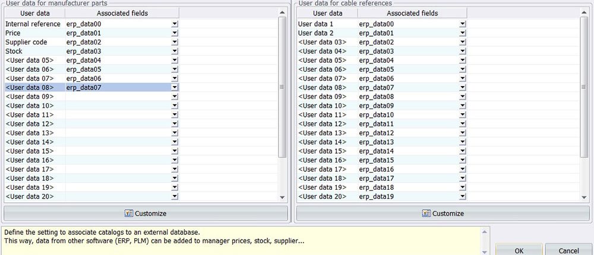Click User data column header in cable references
The width and height of the screenshot is (594, 255).
click(x=328, y=13)
